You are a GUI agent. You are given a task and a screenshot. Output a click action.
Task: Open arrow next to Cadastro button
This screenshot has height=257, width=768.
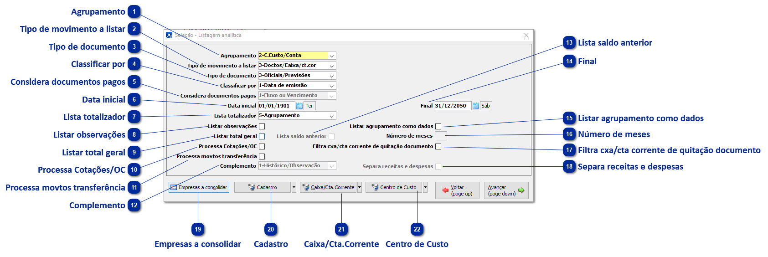pos(294,187)
